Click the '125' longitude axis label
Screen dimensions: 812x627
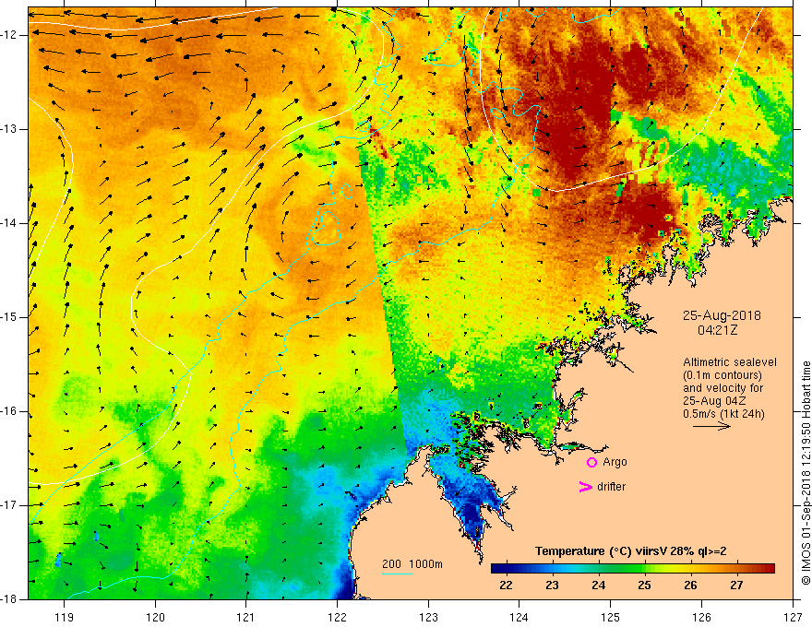click(611, 617)
